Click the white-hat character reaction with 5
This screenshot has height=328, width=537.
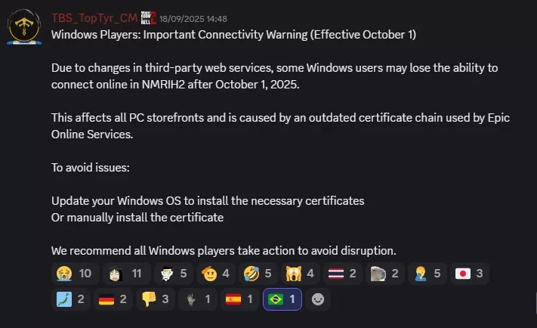point(172,274)
